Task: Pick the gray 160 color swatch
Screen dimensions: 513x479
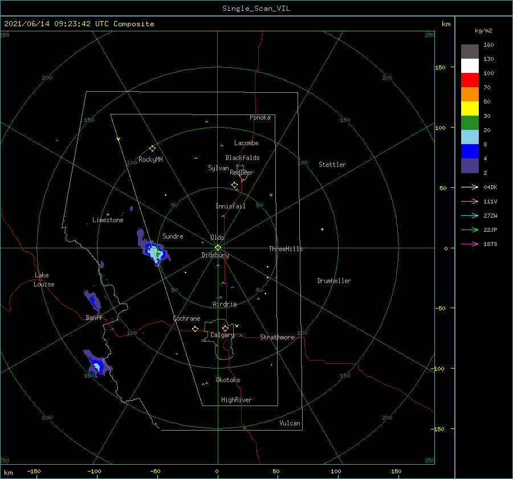Action: coord(470,51)
